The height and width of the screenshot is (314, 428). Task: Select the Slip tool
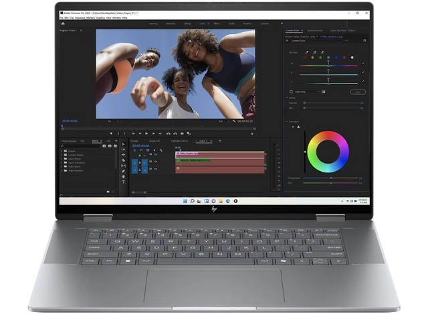pos(123,166)
